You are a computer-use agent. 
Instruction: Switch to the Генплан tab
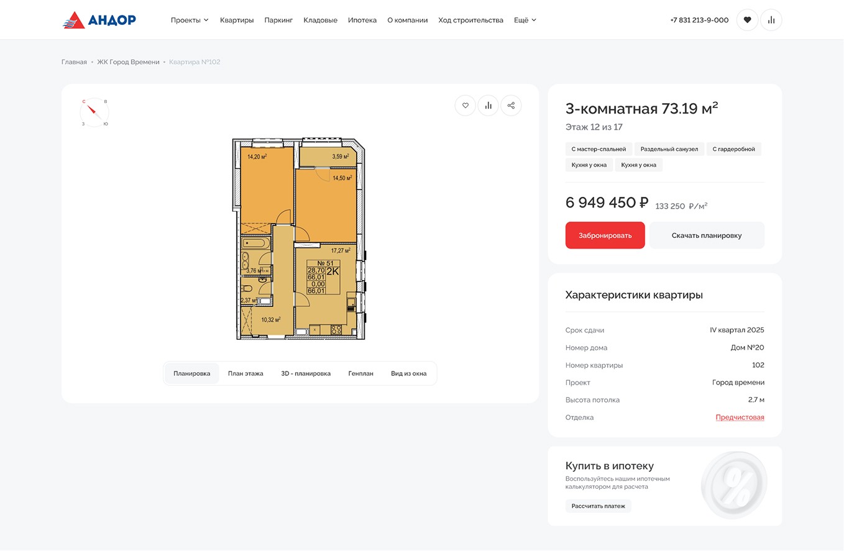(360, 373)
